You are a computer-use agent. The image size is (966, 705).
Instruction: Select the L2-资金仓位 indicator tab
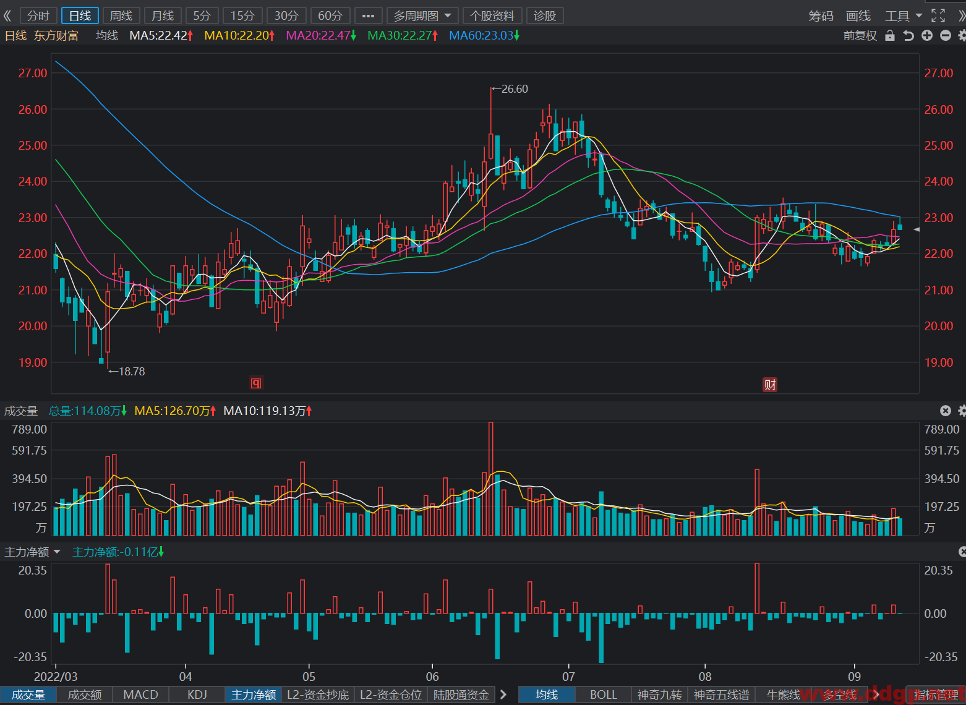[x=391, y=695]
